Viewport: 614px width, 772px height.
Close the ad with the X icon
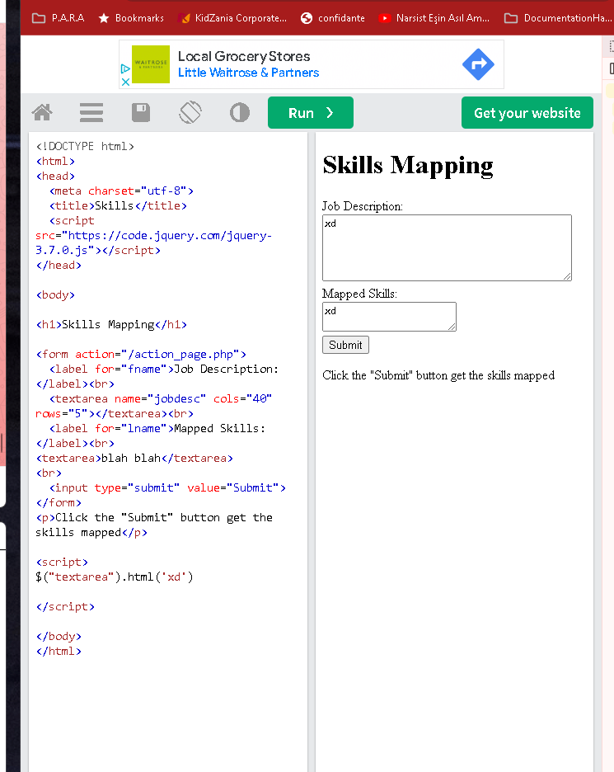pos(125,82)
